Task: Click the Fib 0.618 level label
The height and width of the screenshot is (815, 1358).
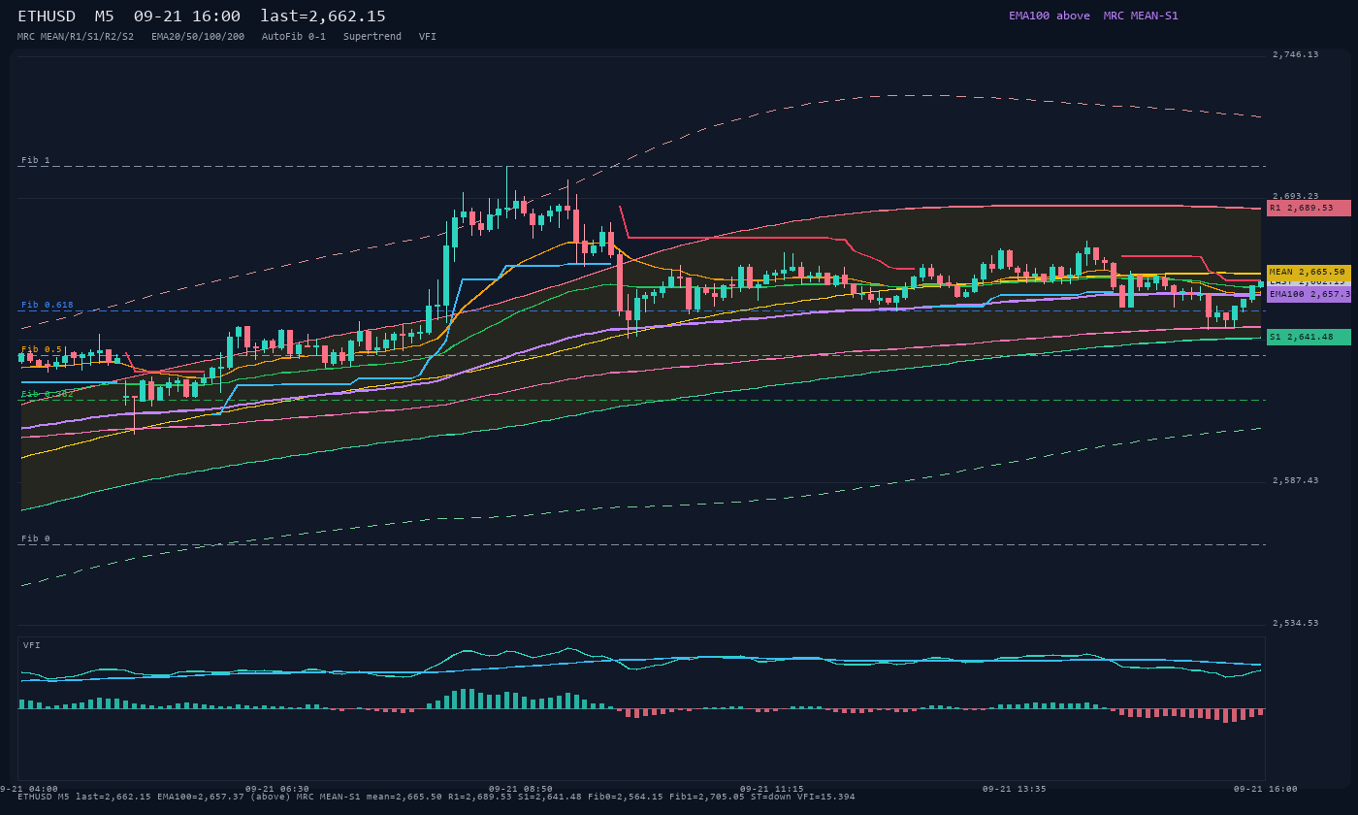Action: coord(48,305)
